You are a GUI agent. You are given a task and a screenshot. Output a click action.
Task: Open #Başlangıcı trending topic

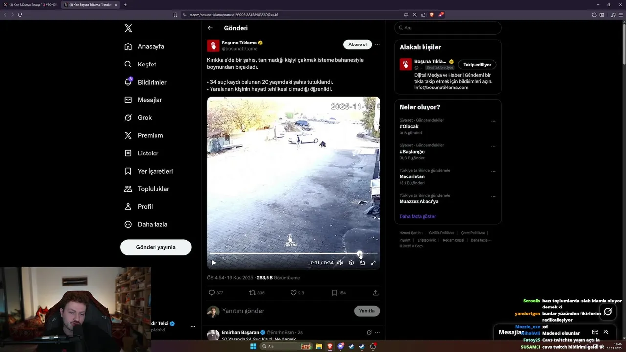pyautogui.click(x=412, y=152)
